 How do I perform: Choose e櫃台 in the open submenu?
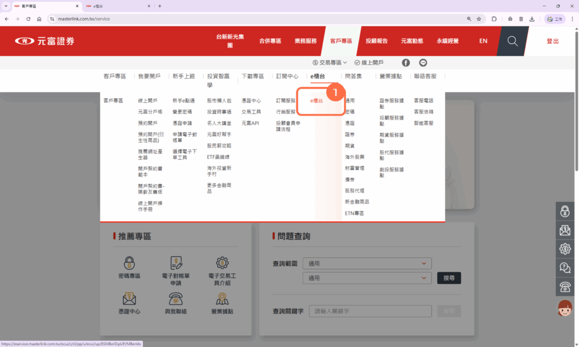coord(317,100)
